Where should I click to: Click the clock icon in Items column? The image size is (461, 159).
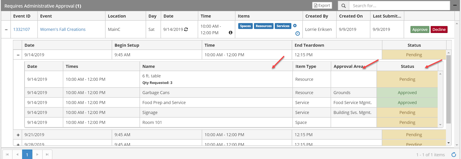coord(298,34)
